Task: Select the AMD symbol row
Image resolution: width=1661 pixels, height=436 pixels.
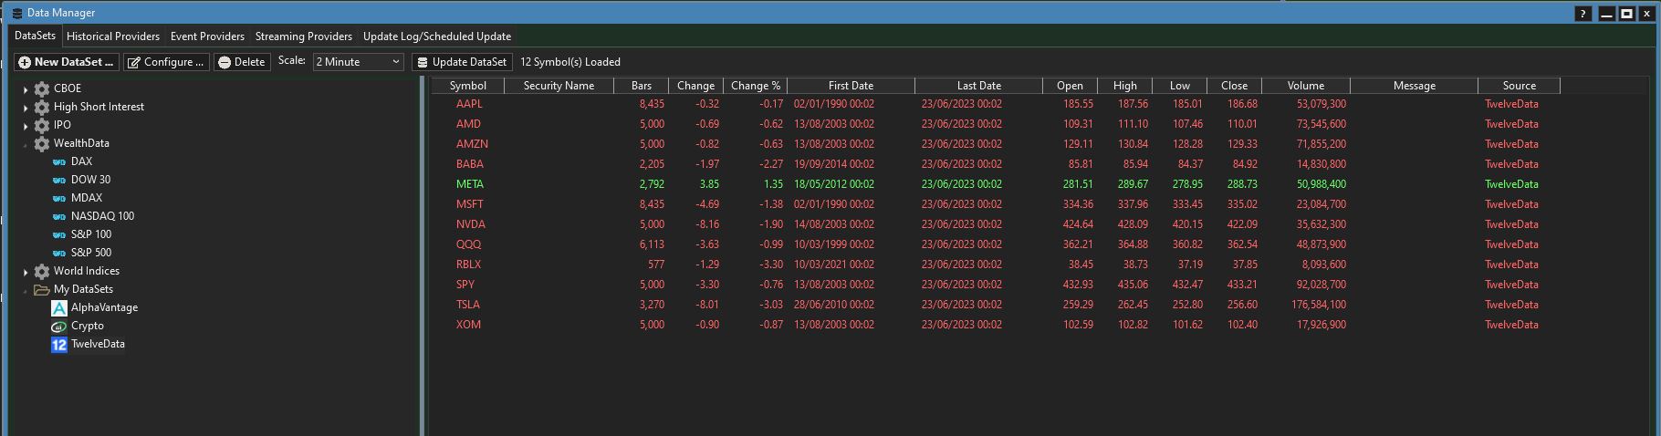Action: point(995,124)
